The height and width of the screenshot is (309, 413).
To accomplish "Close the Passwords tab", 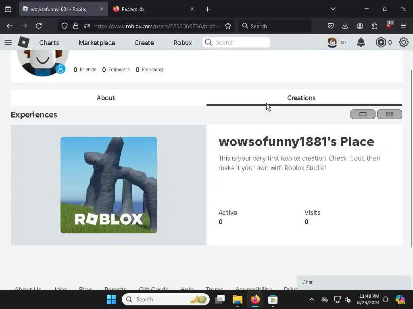I will 192,9.
